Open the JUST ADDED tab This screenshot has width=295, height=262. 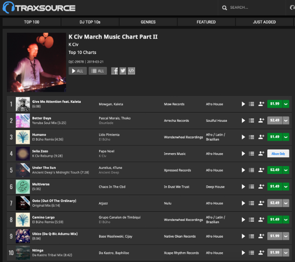click(264, 22)
